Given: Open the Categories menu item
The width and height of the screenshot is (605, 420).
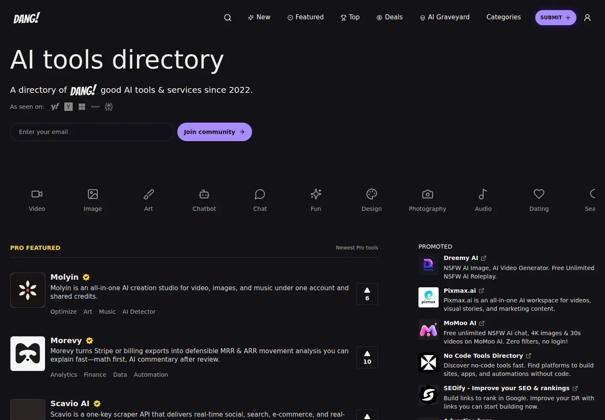Looking at the screenshot, I should (x=504, y=17).
